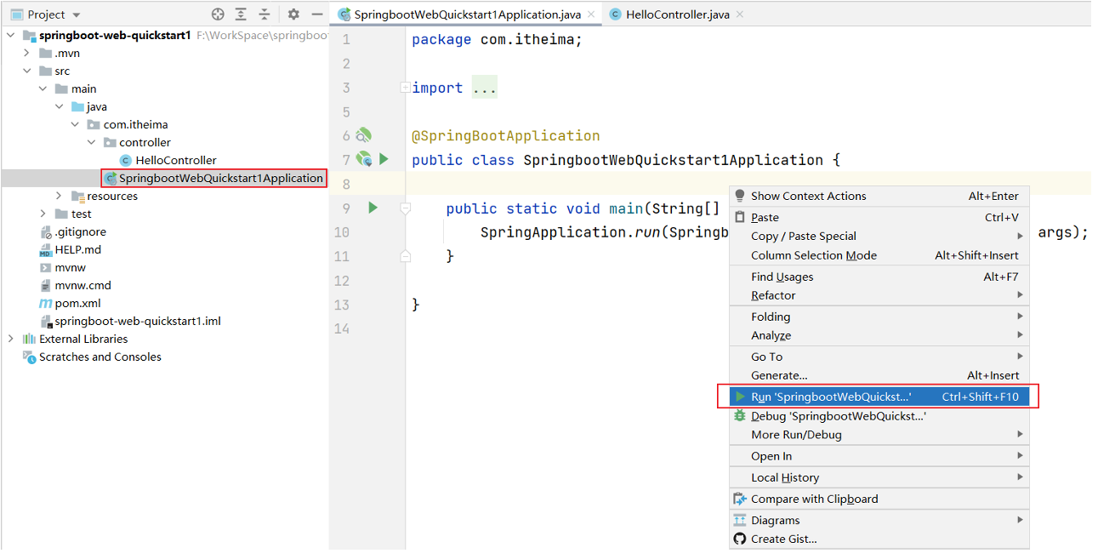Image resolution: width=1098 pixels, height=559 pixels.
Task: Choose Debug 'SpringbootWebQuickst...' entry
Action: tap(879, 416)
